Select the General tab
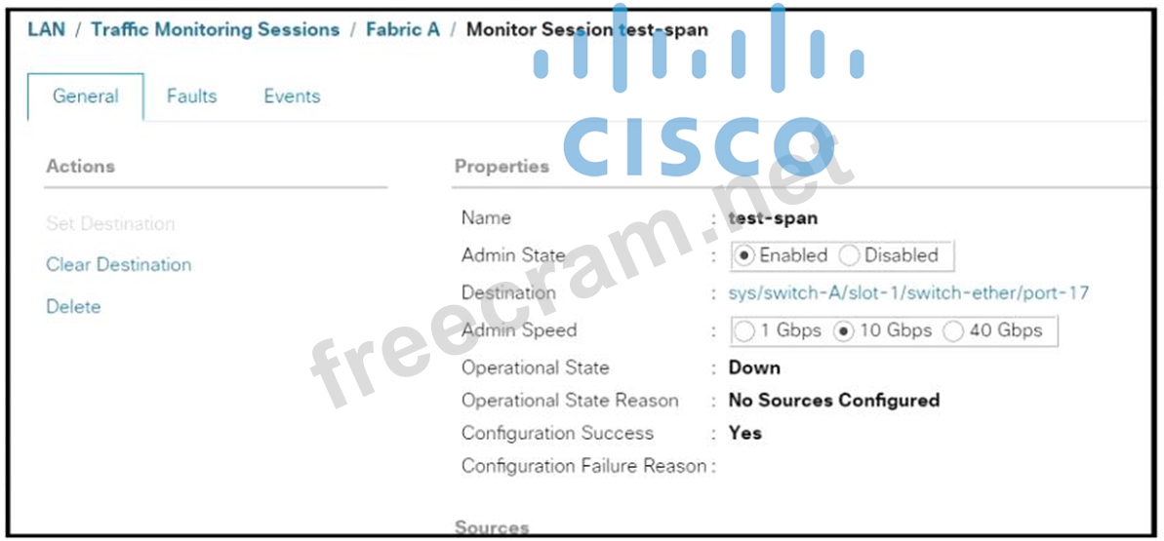 (86, 97)
